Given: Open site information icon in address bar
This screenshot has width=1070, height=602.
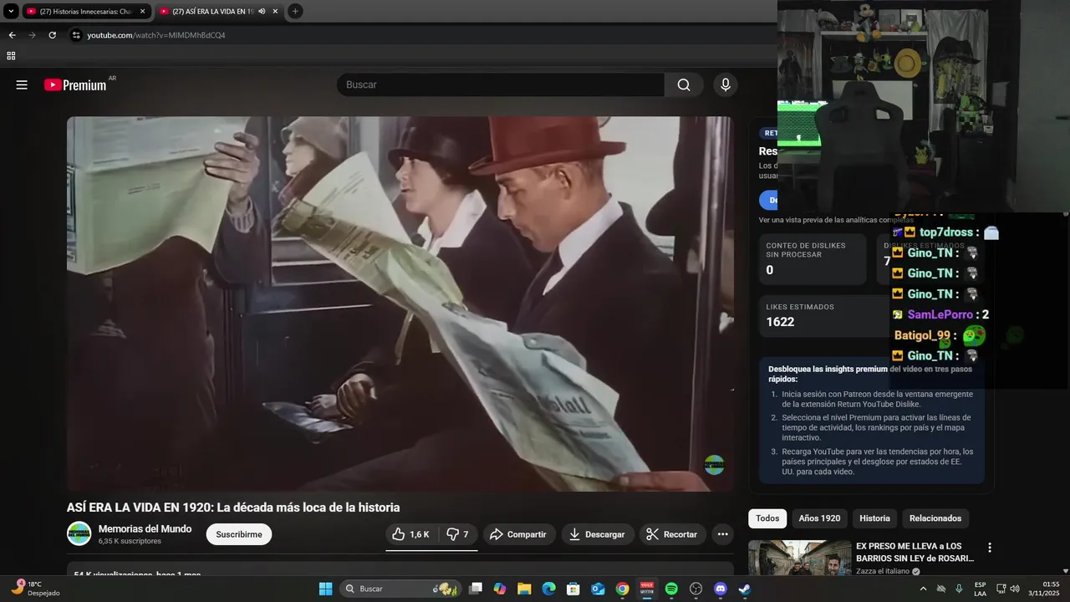Looking at the screenshot, I should (76, 35).
